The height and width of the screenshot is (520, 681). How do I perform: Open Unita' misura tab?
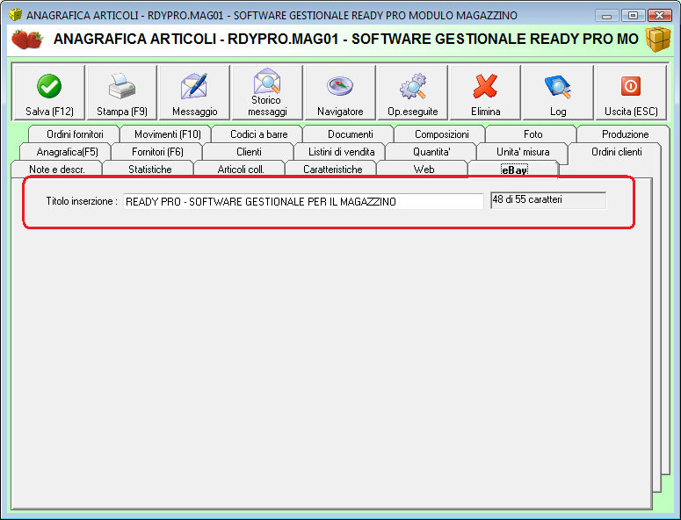tap(523, 152)
